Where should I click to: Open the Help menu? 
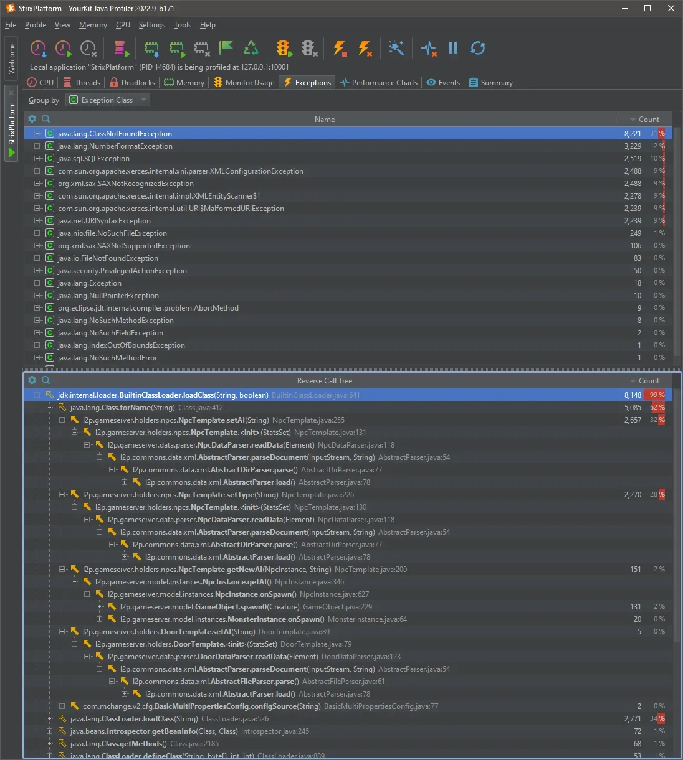208,25
